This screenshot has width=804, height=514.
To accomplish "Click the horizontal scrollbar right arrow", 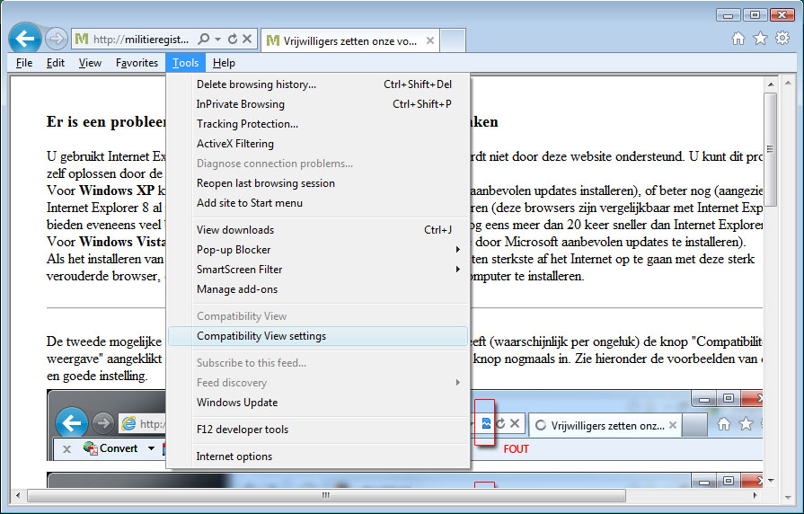I will [x=755, y=495].
